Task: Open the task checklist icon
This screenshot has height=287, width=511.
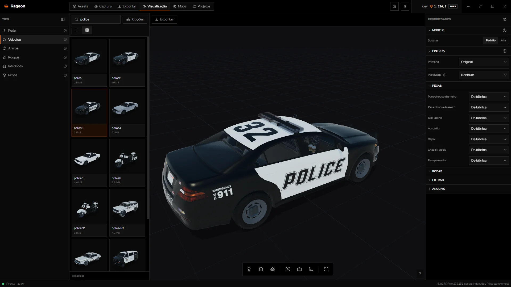Action: [394, 6]
